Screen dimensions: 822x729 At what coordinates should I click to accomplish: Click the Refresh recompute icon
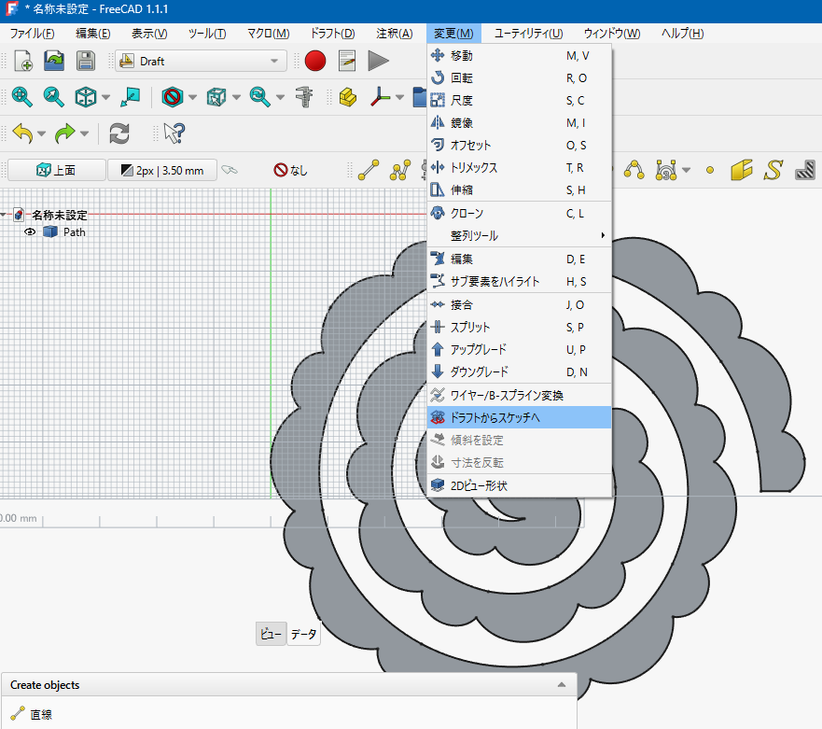[119, 133]
